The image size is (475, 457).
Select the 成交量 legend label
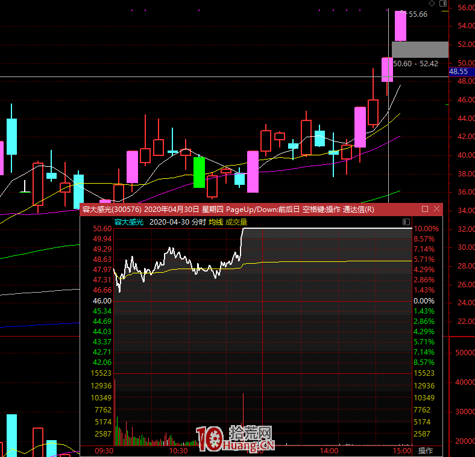236,222
